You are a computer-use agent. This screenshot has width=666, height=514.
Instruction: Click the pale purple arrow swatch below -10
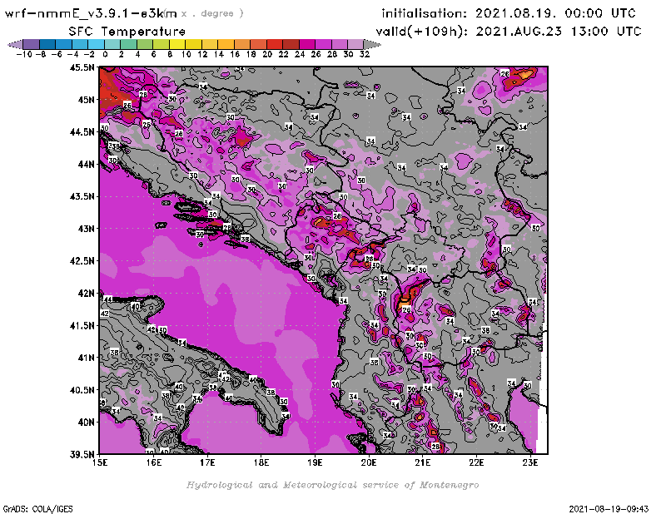point(15,44)
